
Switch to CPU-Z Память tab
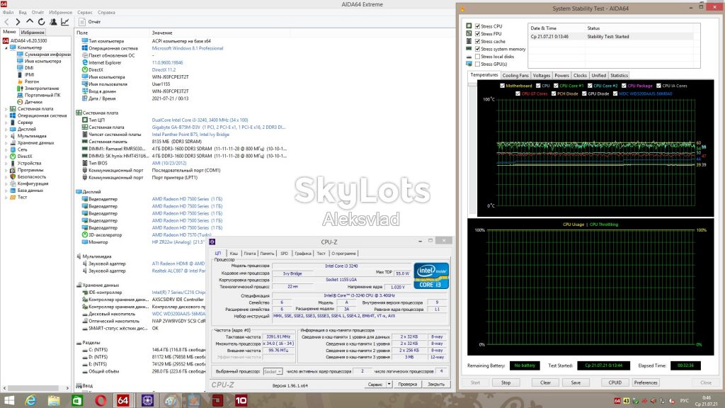click(x=267, y=254)
